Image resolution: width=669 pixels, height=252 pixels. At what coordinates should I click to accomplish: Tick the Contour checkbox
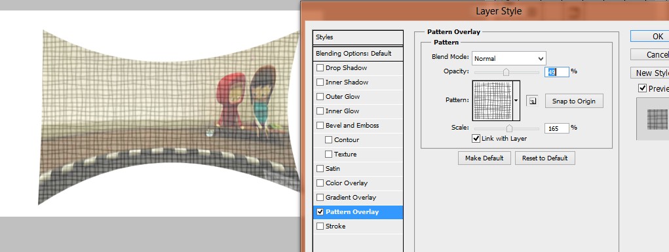328,140
